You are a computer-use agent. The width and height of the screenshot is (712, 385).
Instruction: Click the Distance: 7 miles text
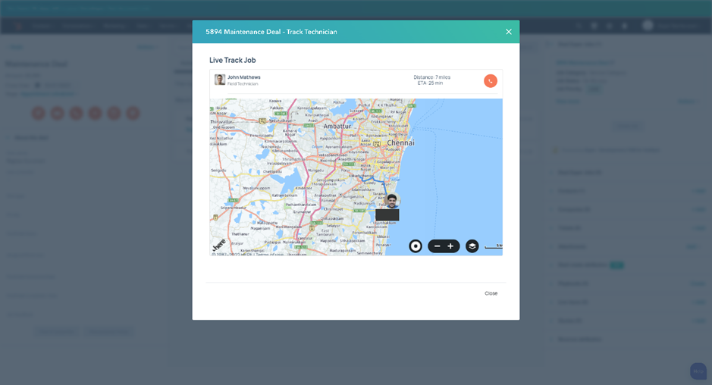tap(432, 77)
